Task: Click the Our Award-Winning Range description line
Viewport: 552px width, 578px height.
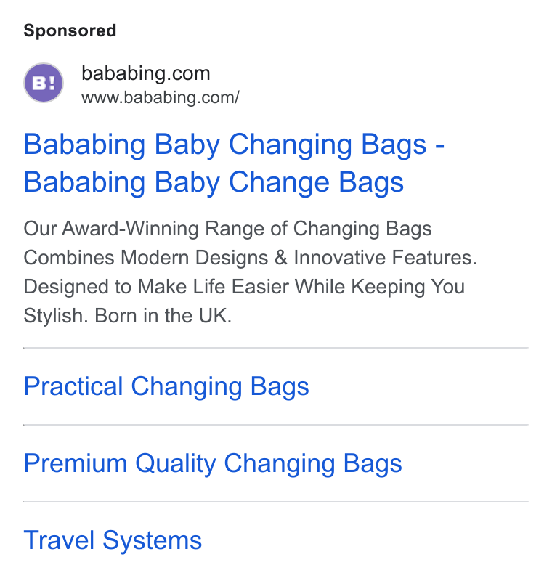Action: 227,229
